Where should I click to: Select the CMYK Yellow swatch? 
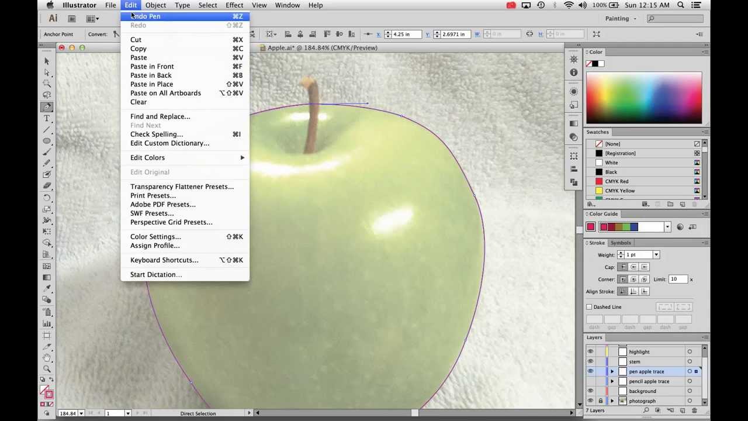coord(643,191)
